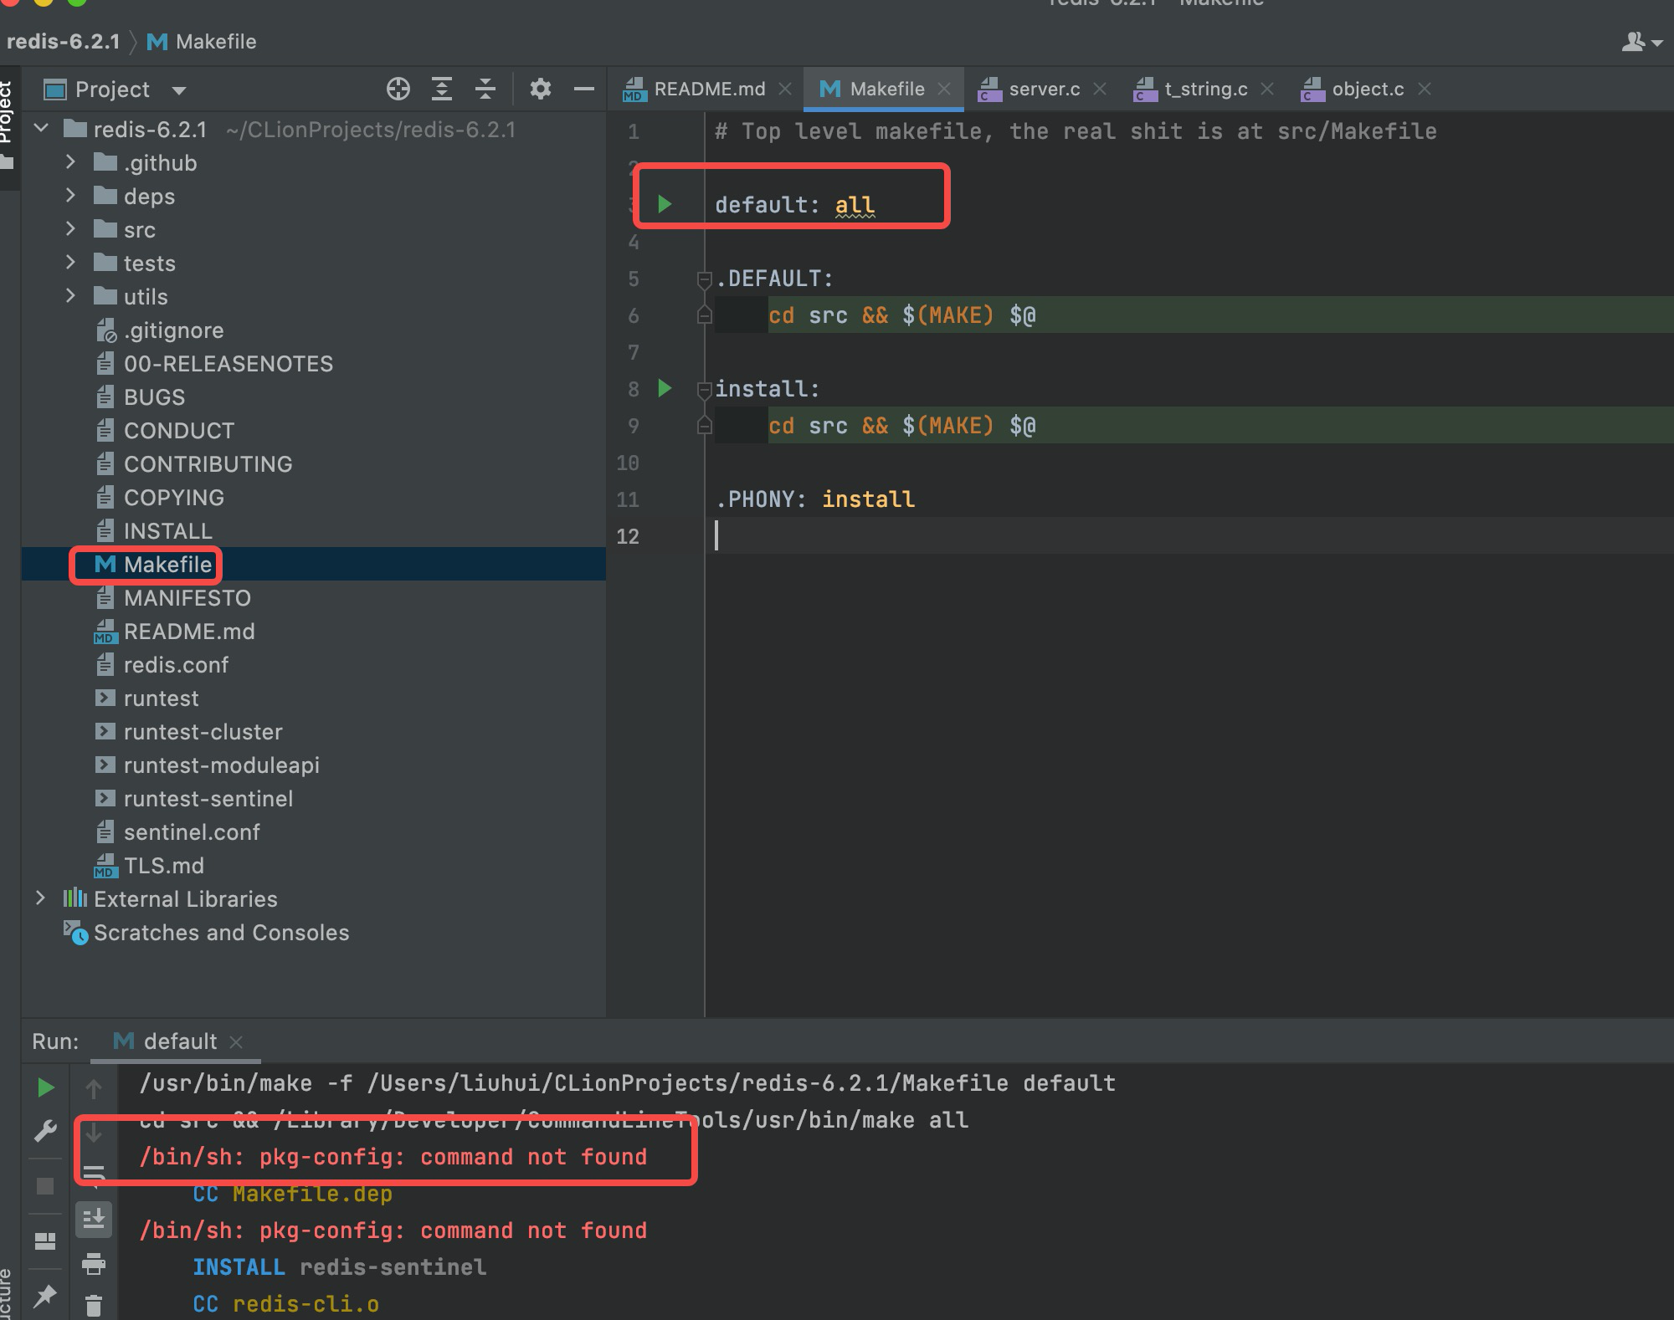Screen dimensions: 1674x1320
Task: Run the install target via gutter arrow
Action: point(665,388)
